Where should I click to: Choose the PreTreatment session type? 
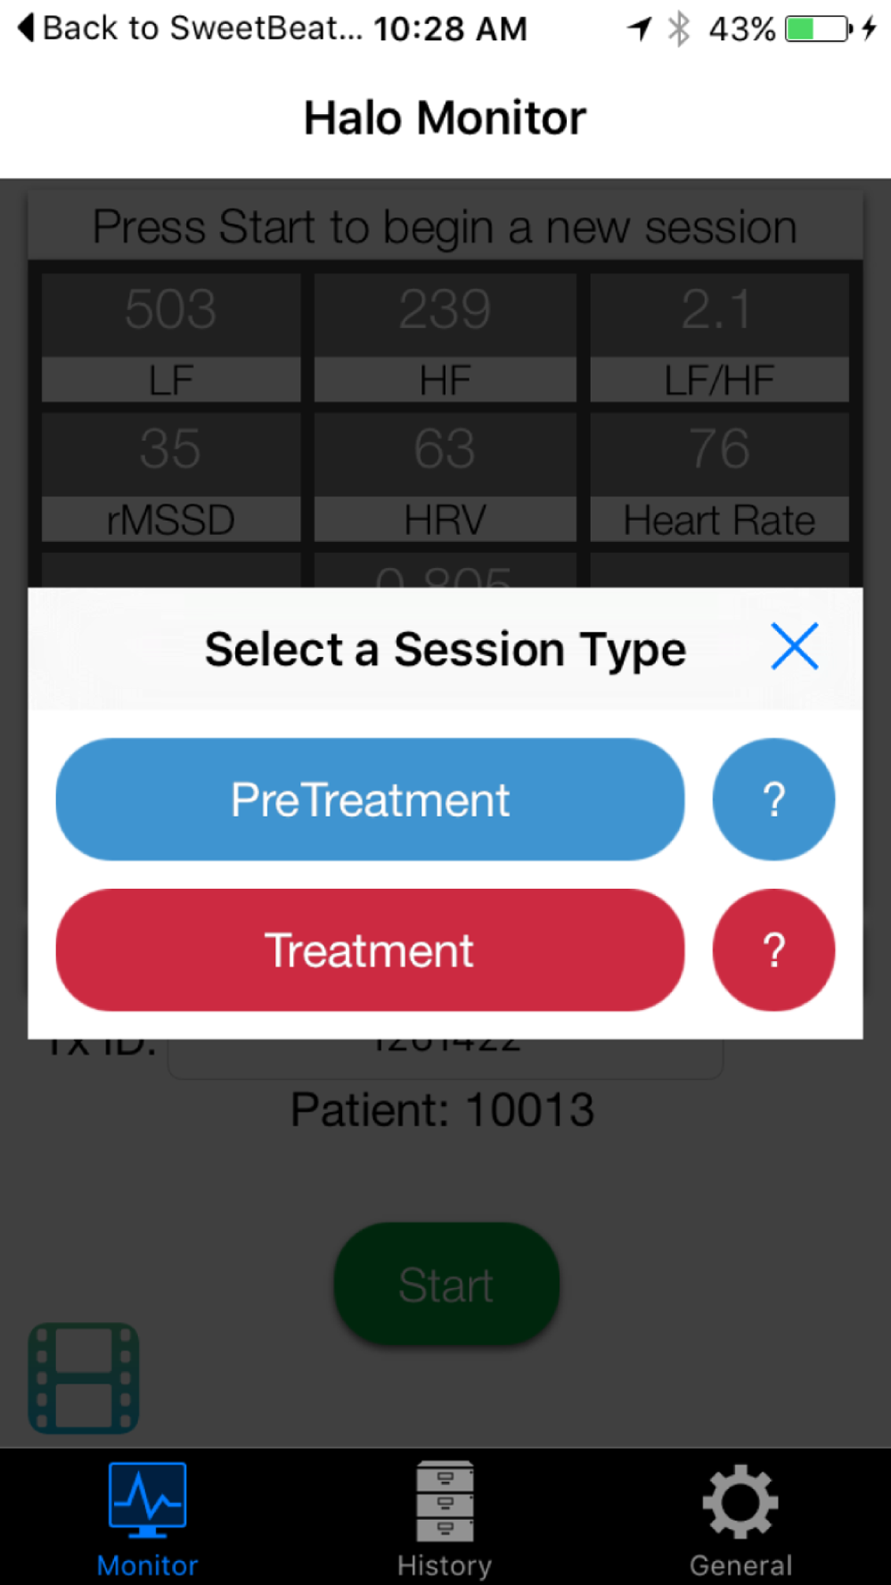point(370,799)
